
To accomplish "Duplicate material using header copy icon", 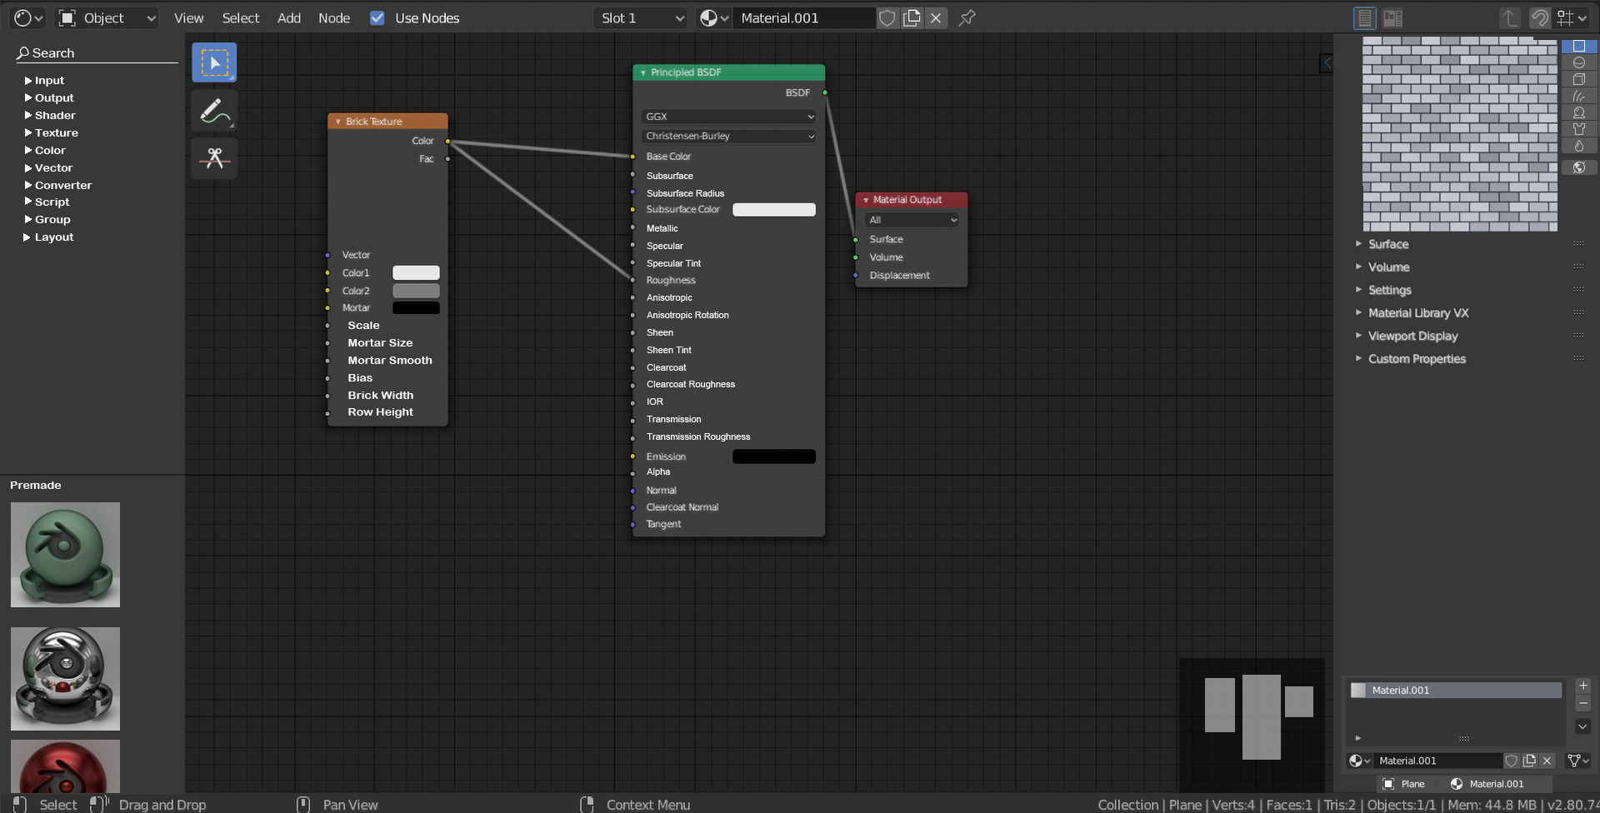I will coord(912,17).
